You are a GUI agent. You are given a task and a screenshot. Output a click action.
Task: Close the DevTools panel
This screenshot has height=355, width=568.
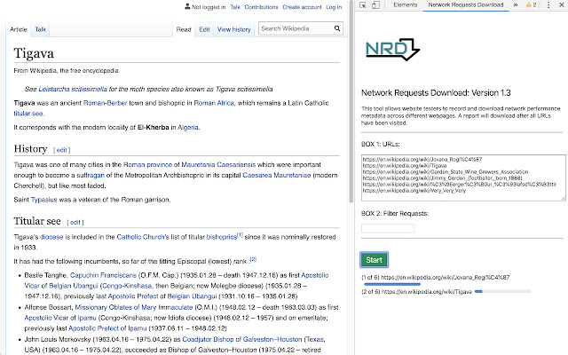tap(562, 5)
